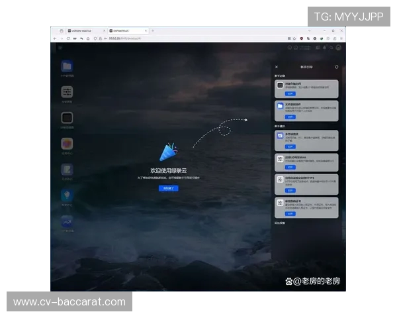Screen dimensions: 397x318
Task: Open the app grid launcher icon
Action: tap(60, 48)
